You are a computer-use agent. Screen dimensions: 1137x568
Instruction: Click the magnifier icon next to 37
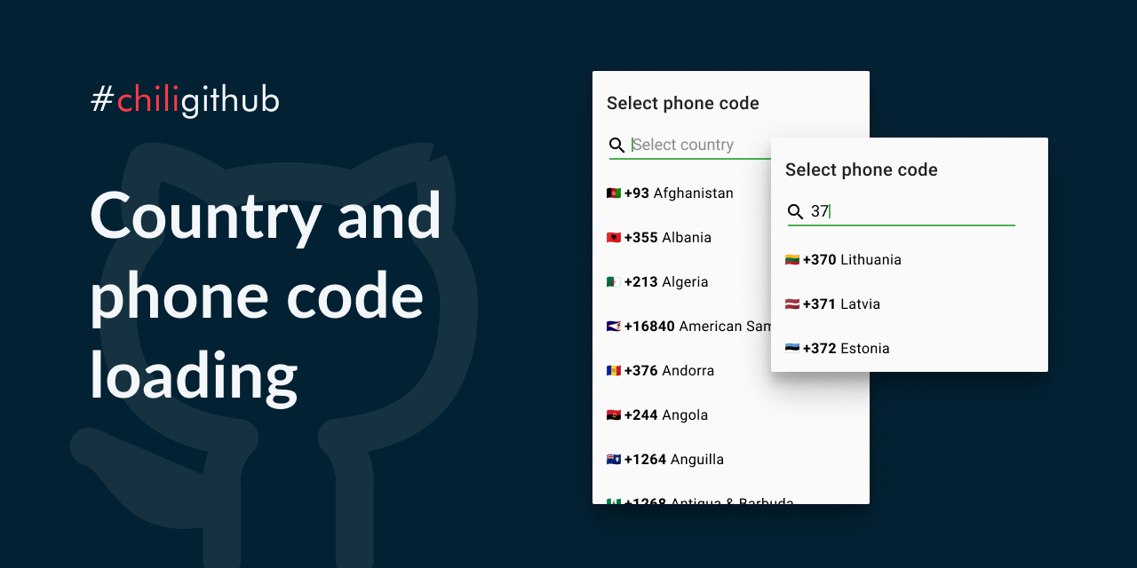pyautogui.click(x=795, y=211)
